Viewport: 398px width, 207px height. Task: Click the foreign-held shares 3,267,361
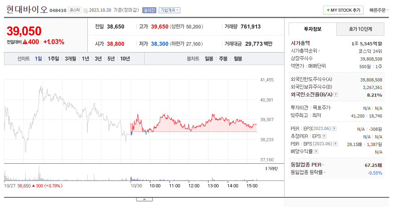pyautogui.click(x=372, y=87)
